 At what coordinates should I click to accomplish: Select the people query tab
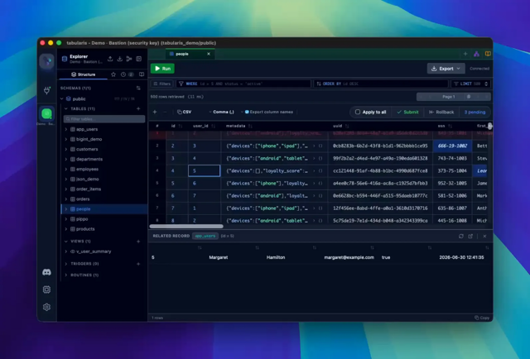189,54
